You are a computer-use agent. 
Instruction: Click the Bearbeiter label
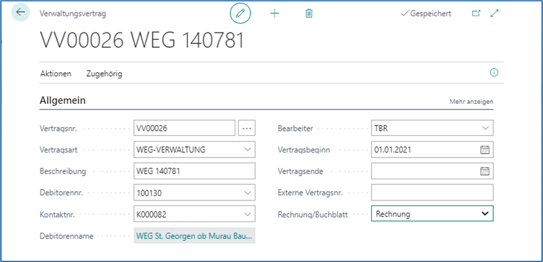[x=295, y=128]
